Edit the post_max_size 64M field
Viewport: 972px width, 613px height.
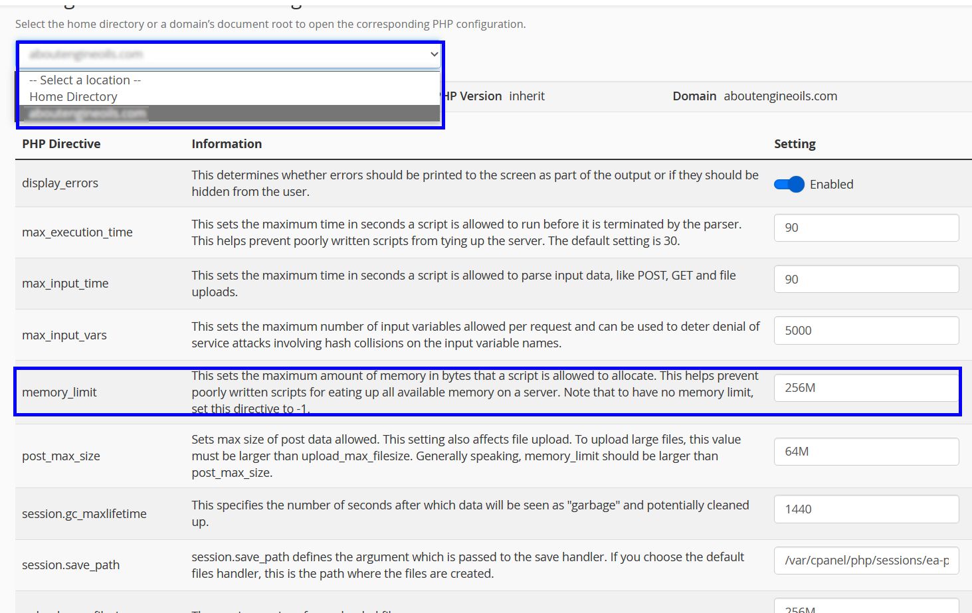[866, 452]
